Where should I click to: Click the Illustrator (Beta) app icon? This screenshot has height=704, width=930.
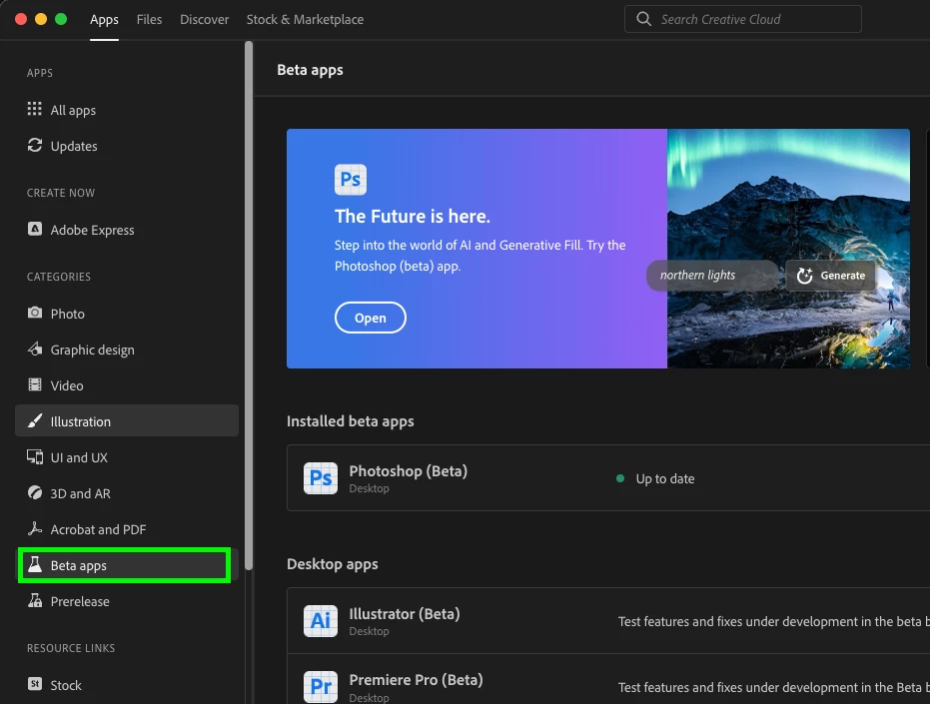321,621
